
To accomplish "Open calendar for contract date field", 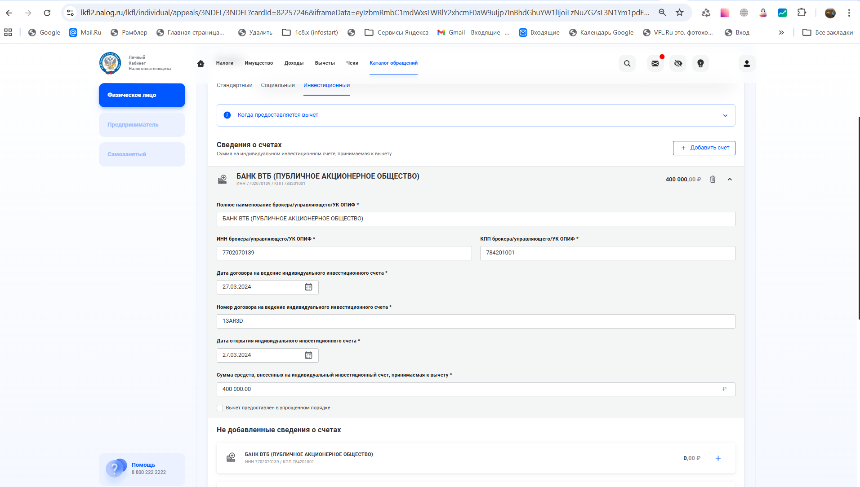I will 308,287.
